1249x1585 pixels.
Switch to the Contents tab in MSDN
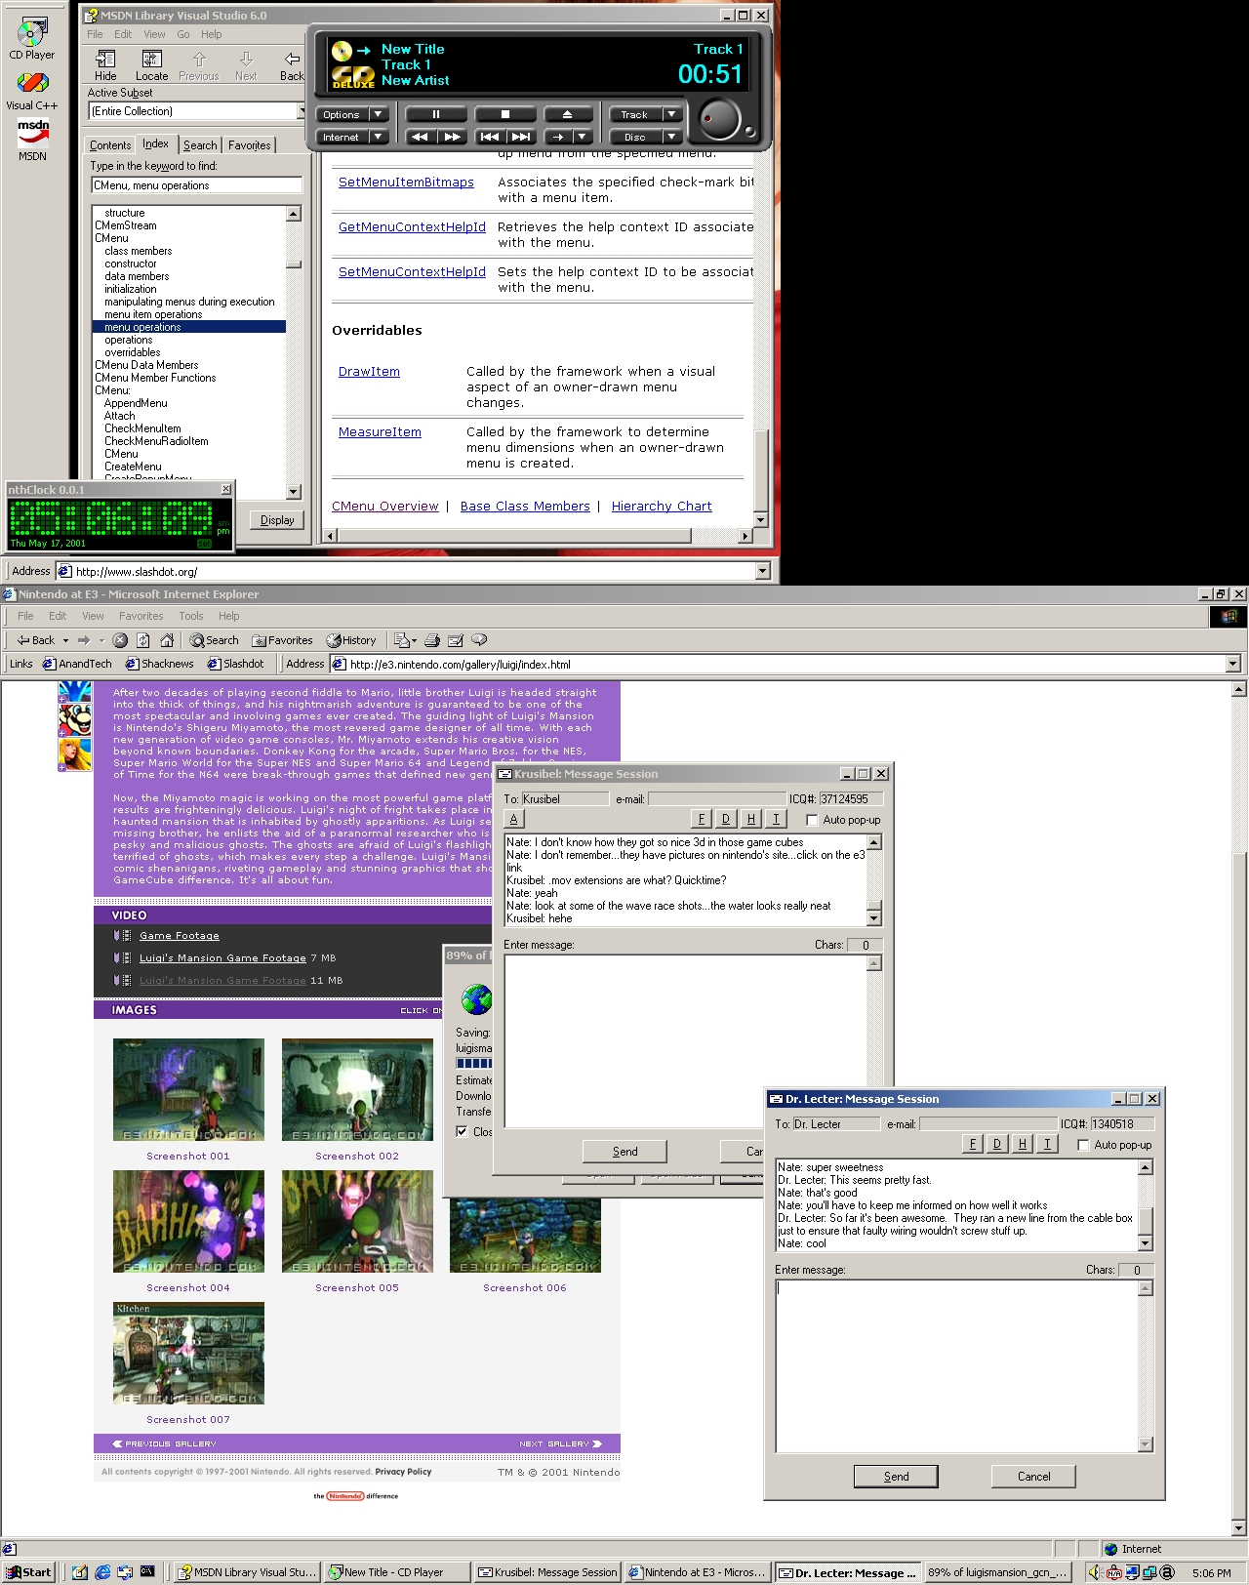tap(110, 144)
